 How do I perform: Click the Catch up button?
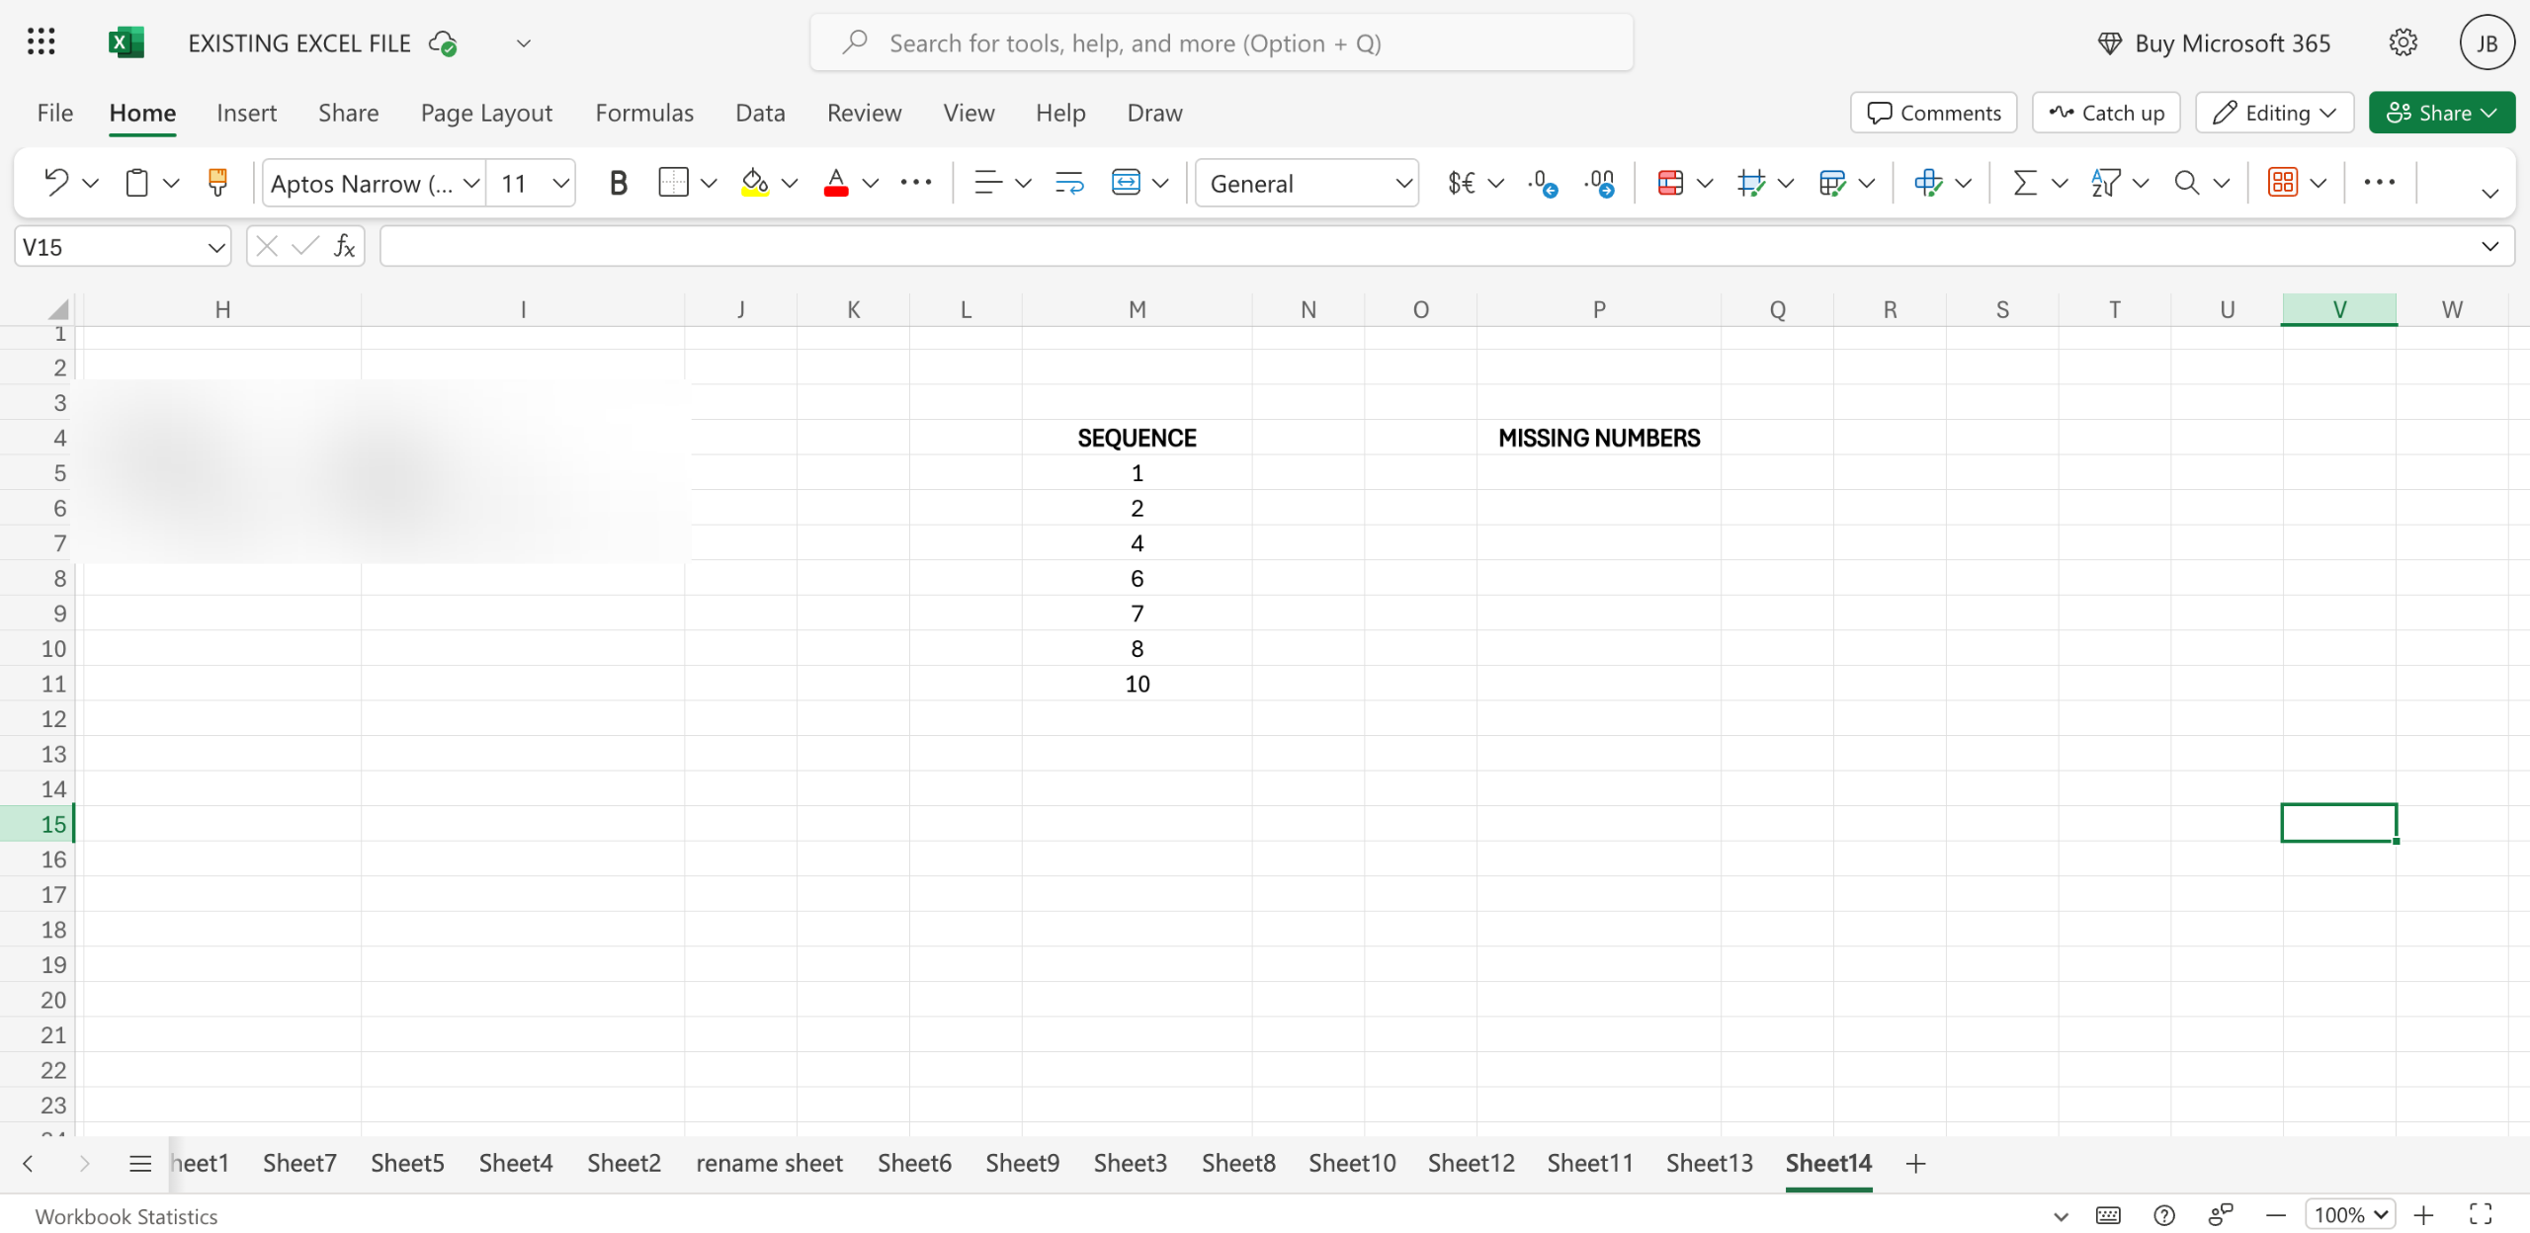point(2106,113)
